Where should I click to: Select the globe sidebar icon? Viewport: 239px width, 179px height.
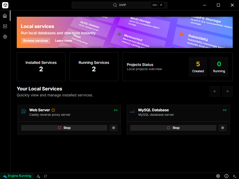(x=4, y=37)
